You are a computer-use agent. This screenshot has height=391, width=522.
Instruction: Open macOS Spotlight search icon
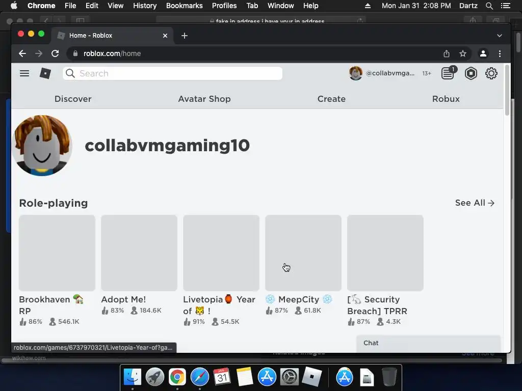coord(489,6)
